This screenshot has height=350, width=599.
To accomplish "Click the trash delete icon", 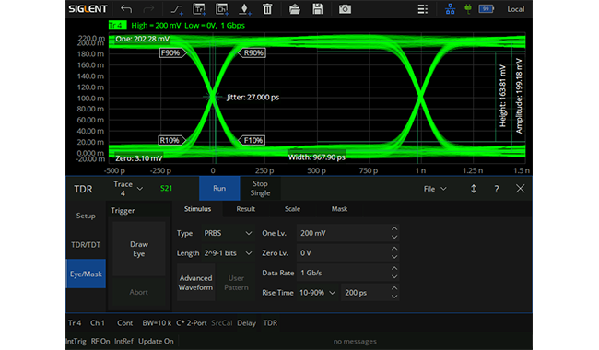I will click(x=267, y=9).
